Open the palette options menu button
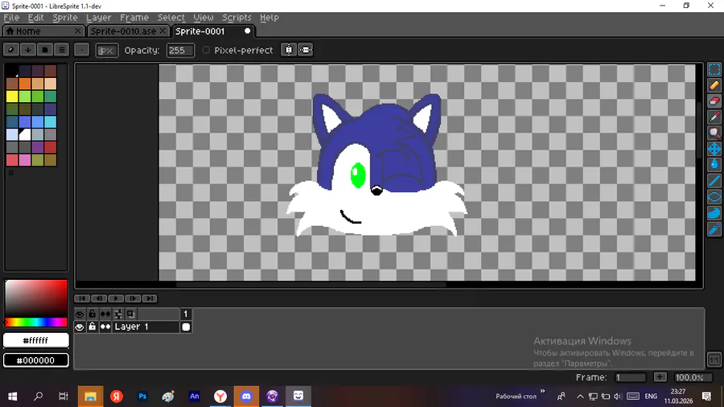724x407 pixels. [x=62, y=50]
